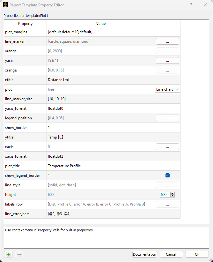Click the Property column header
The height and width of the screenshot is (262, 213).
point(26,24)
